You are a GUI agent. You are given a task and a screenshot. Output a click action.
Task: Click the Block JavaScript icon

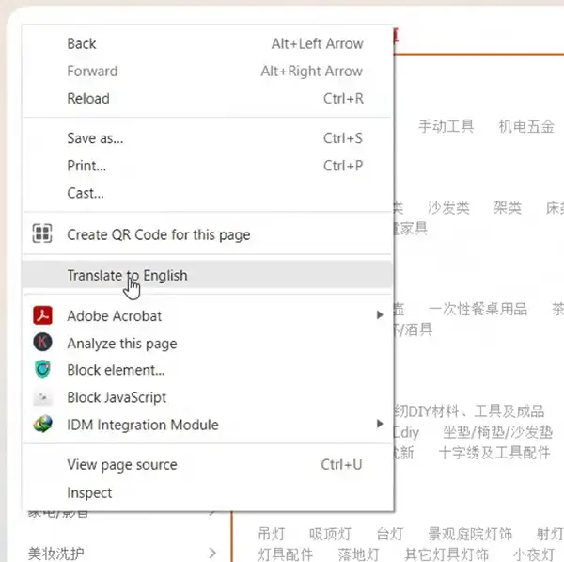[42, 397]
